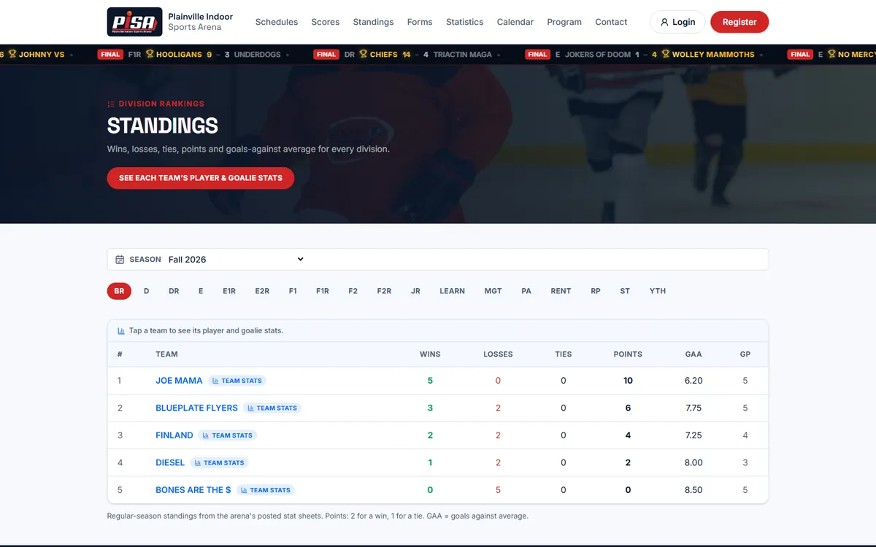Open Team Stats badge for FINLAND
Image resolution: width=876 pixels, height=547 pixels.
tap(228, 435)
